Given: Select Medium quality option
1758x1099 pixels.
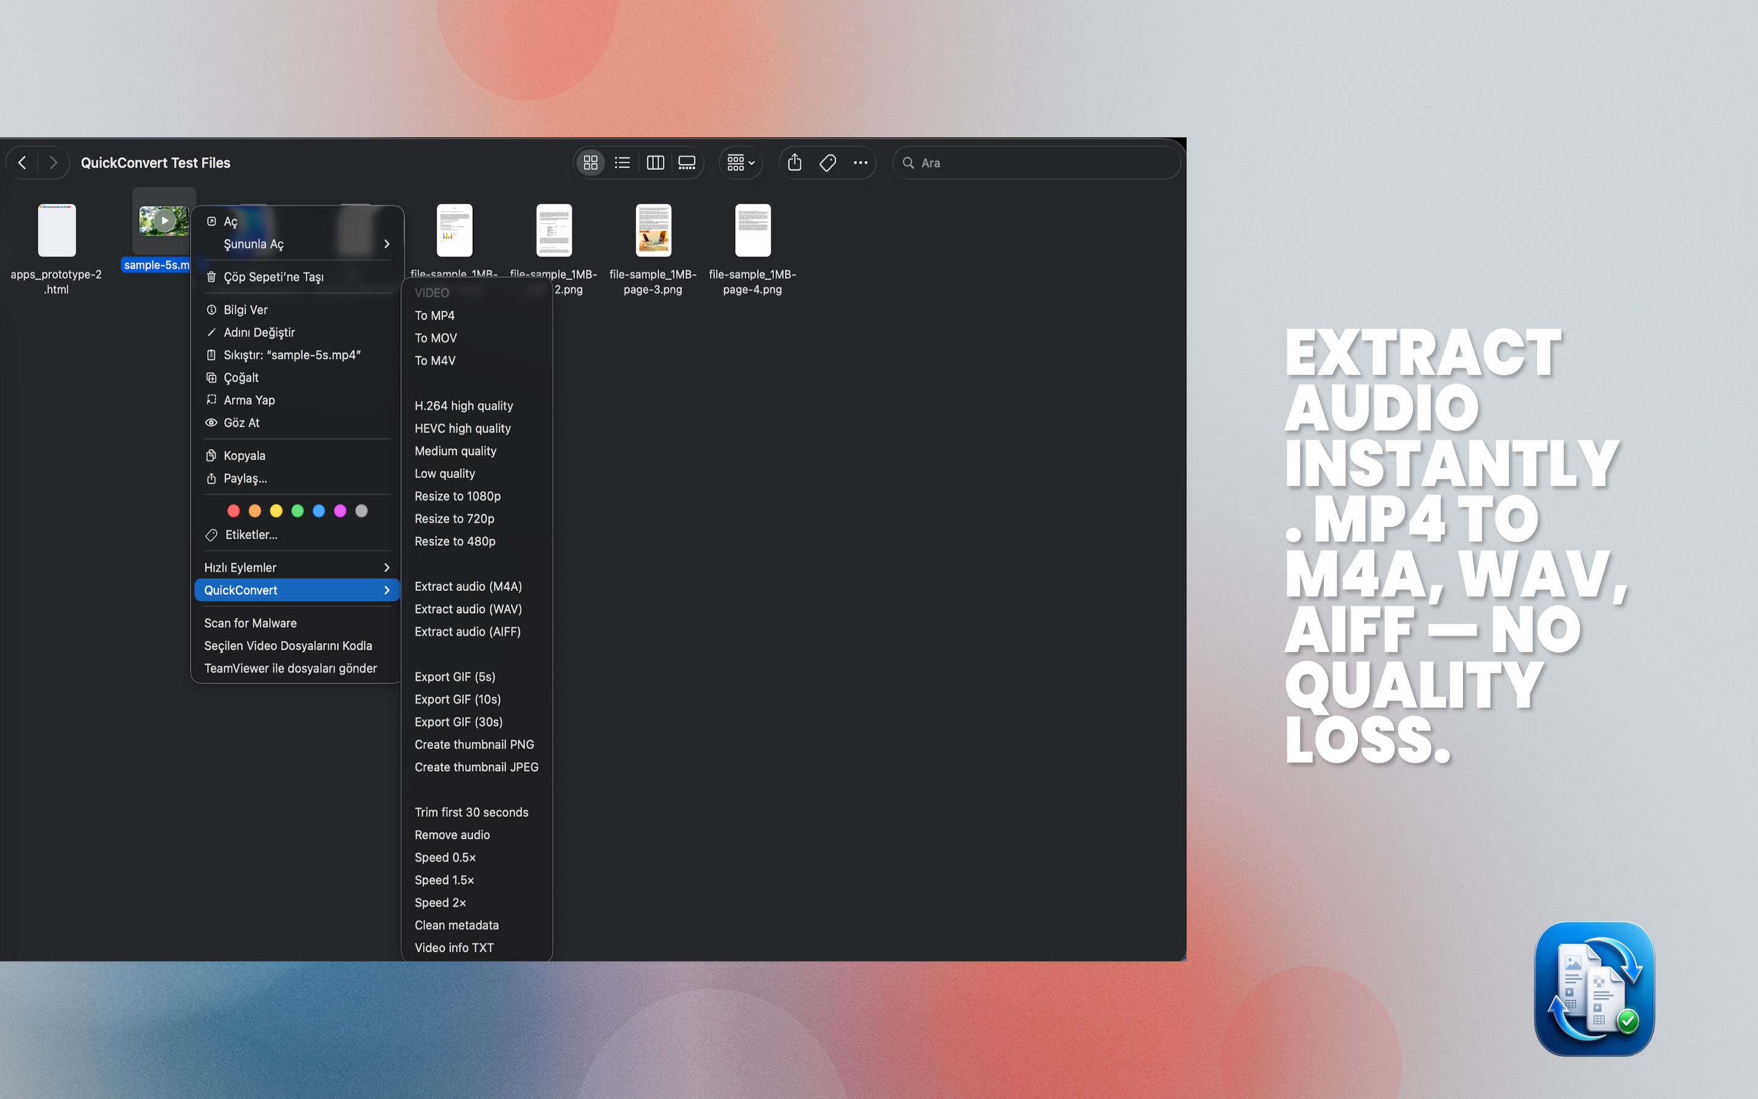Looking at the screenshot, I should pyautogui.click(x=477, y=451).
